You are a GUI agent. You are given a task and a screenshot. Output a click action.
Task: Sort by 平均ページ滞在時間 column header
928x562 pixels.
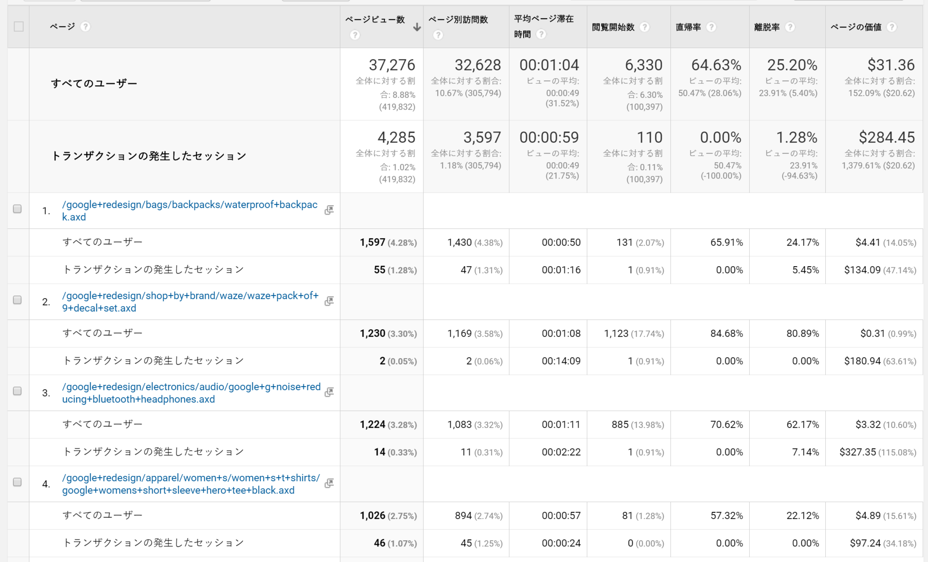coord(544,19)
